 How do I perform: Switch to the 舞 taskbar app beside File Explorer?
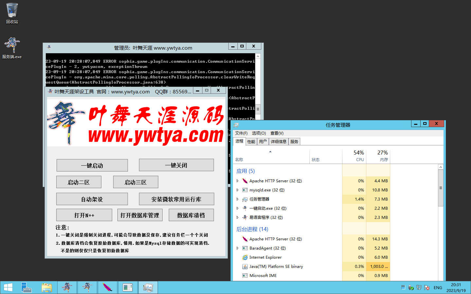point(67,287)
